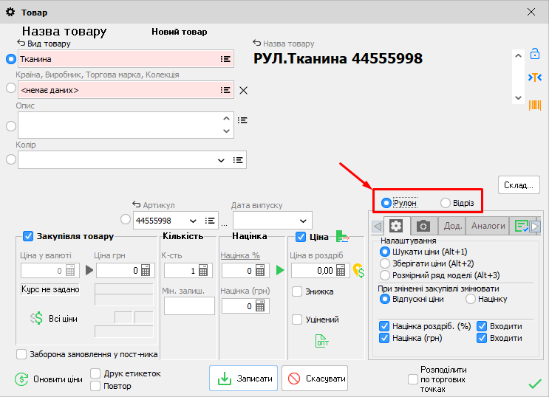
Task: Open the calculator for Націнка %
Action: click(259, 271)
